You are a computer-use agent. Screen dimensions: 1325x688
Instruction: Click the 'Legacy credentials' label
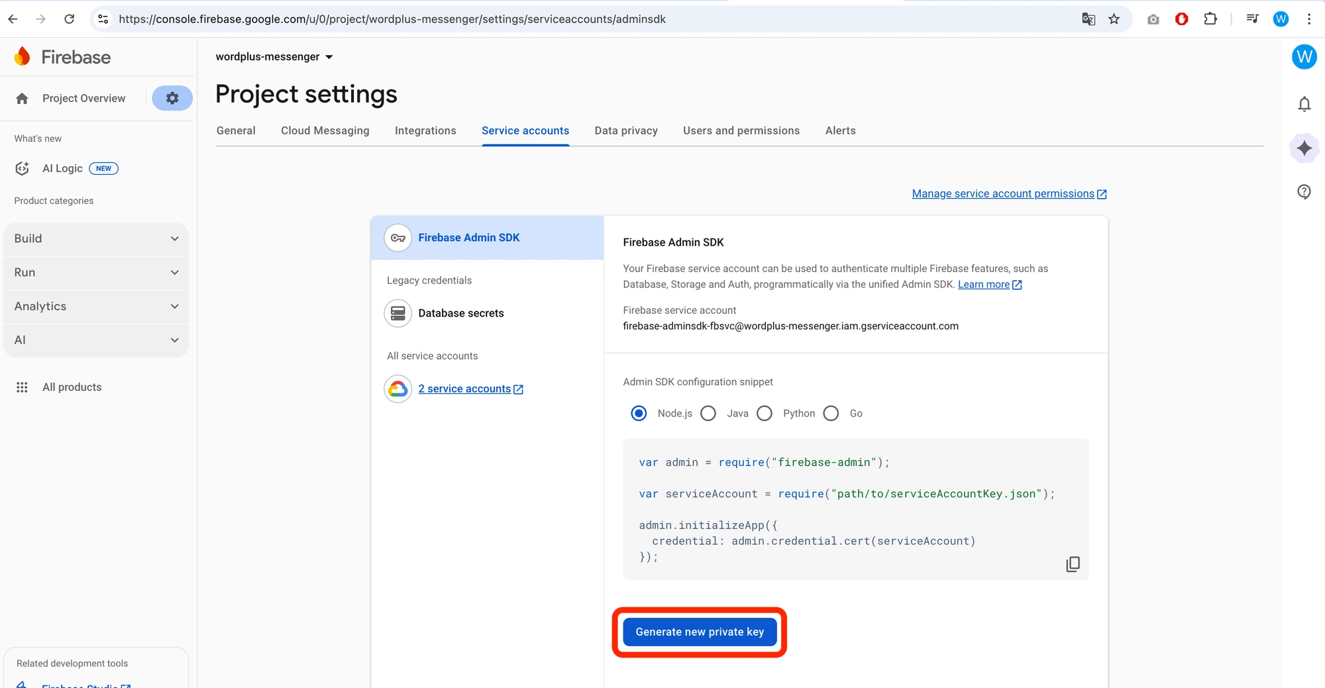(x=429, y=280)
